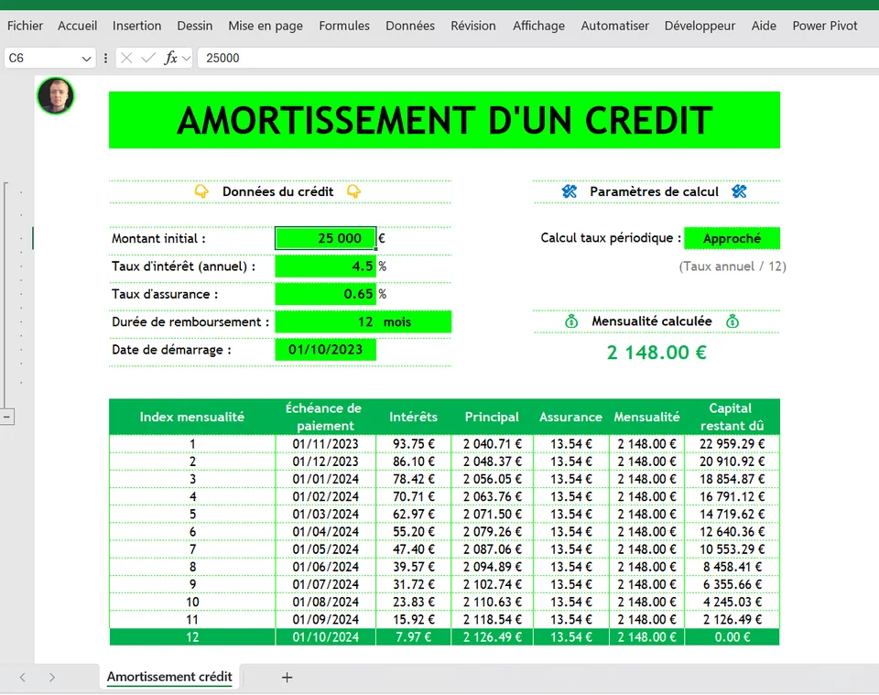Add a new sheet with plus button
The height and width of the screenshot is (695, 879).
coord(287,678)
